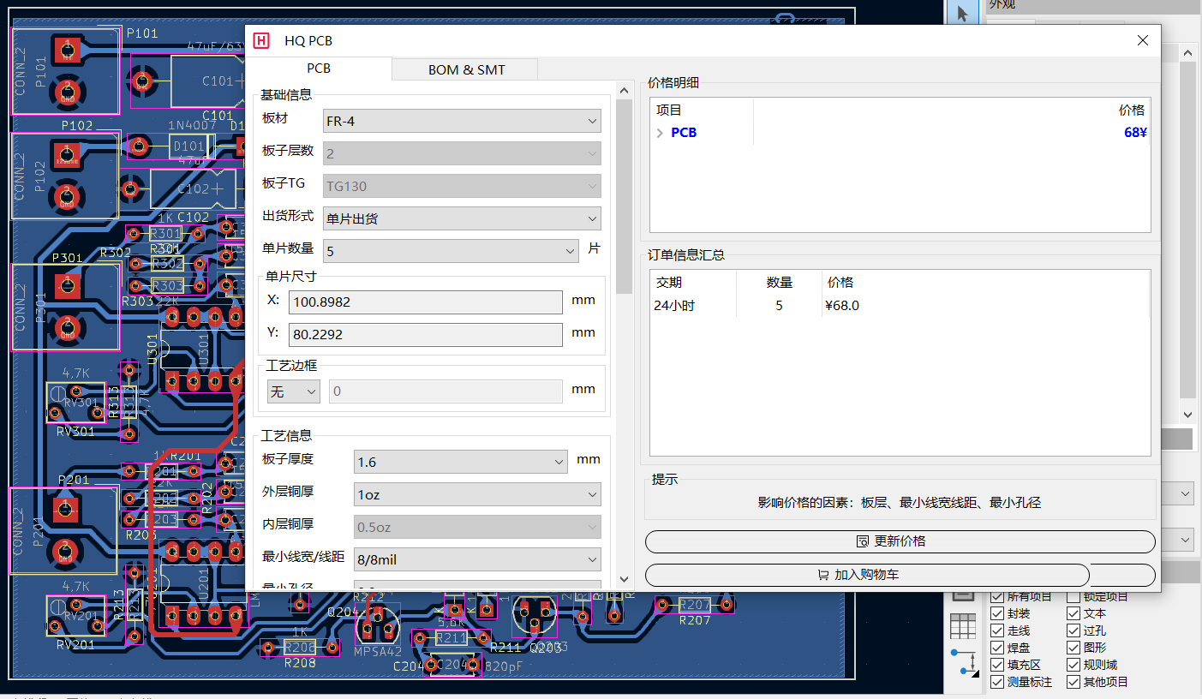Select the PCB tab
1202x699 pixels.
coord(319,68)
